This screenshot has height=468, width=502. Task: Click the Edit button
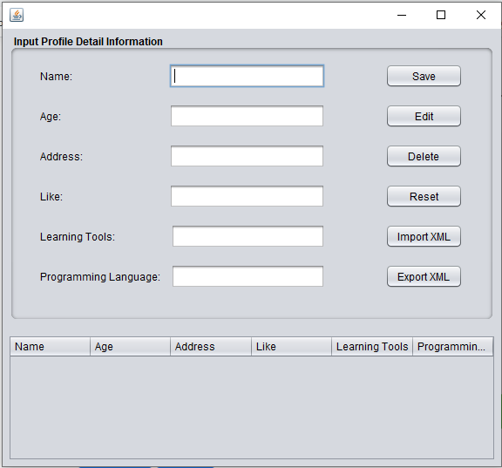[424, 116]
